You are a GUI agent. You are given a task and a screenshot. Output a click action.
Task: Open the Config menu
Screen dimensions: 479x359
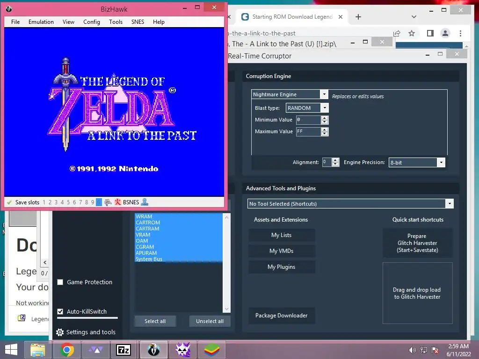92,22
